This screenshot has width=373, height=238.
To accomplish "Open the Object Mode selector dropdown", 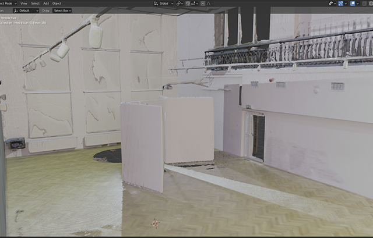I will (7, 3).
